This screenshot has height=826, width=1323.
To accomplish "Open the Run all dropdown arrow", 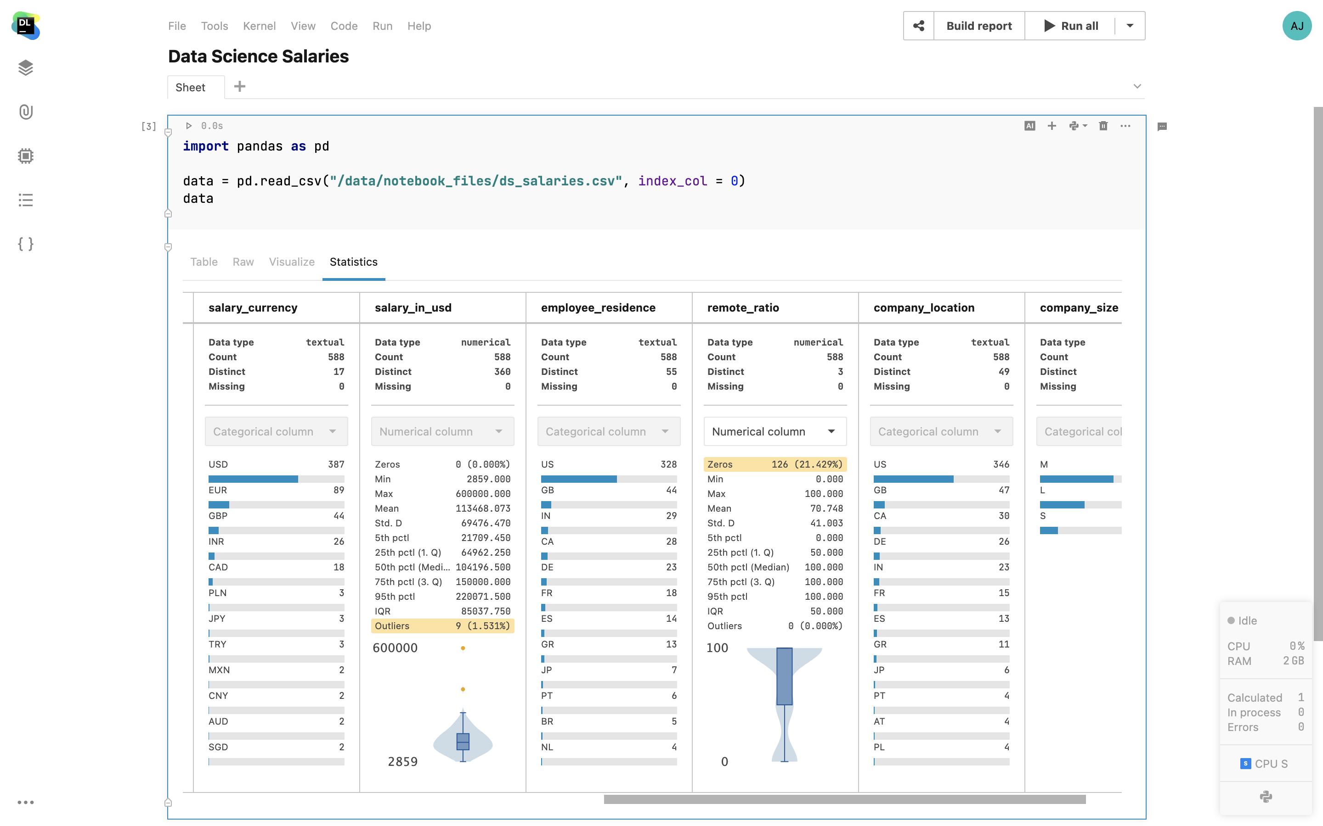I will [1130, 26].
